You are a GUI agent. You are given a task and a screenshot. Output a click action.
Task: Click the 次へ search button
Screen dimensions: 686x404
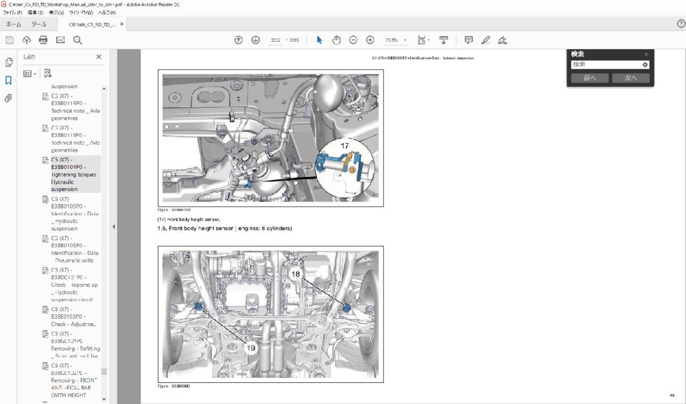point(631,78)
